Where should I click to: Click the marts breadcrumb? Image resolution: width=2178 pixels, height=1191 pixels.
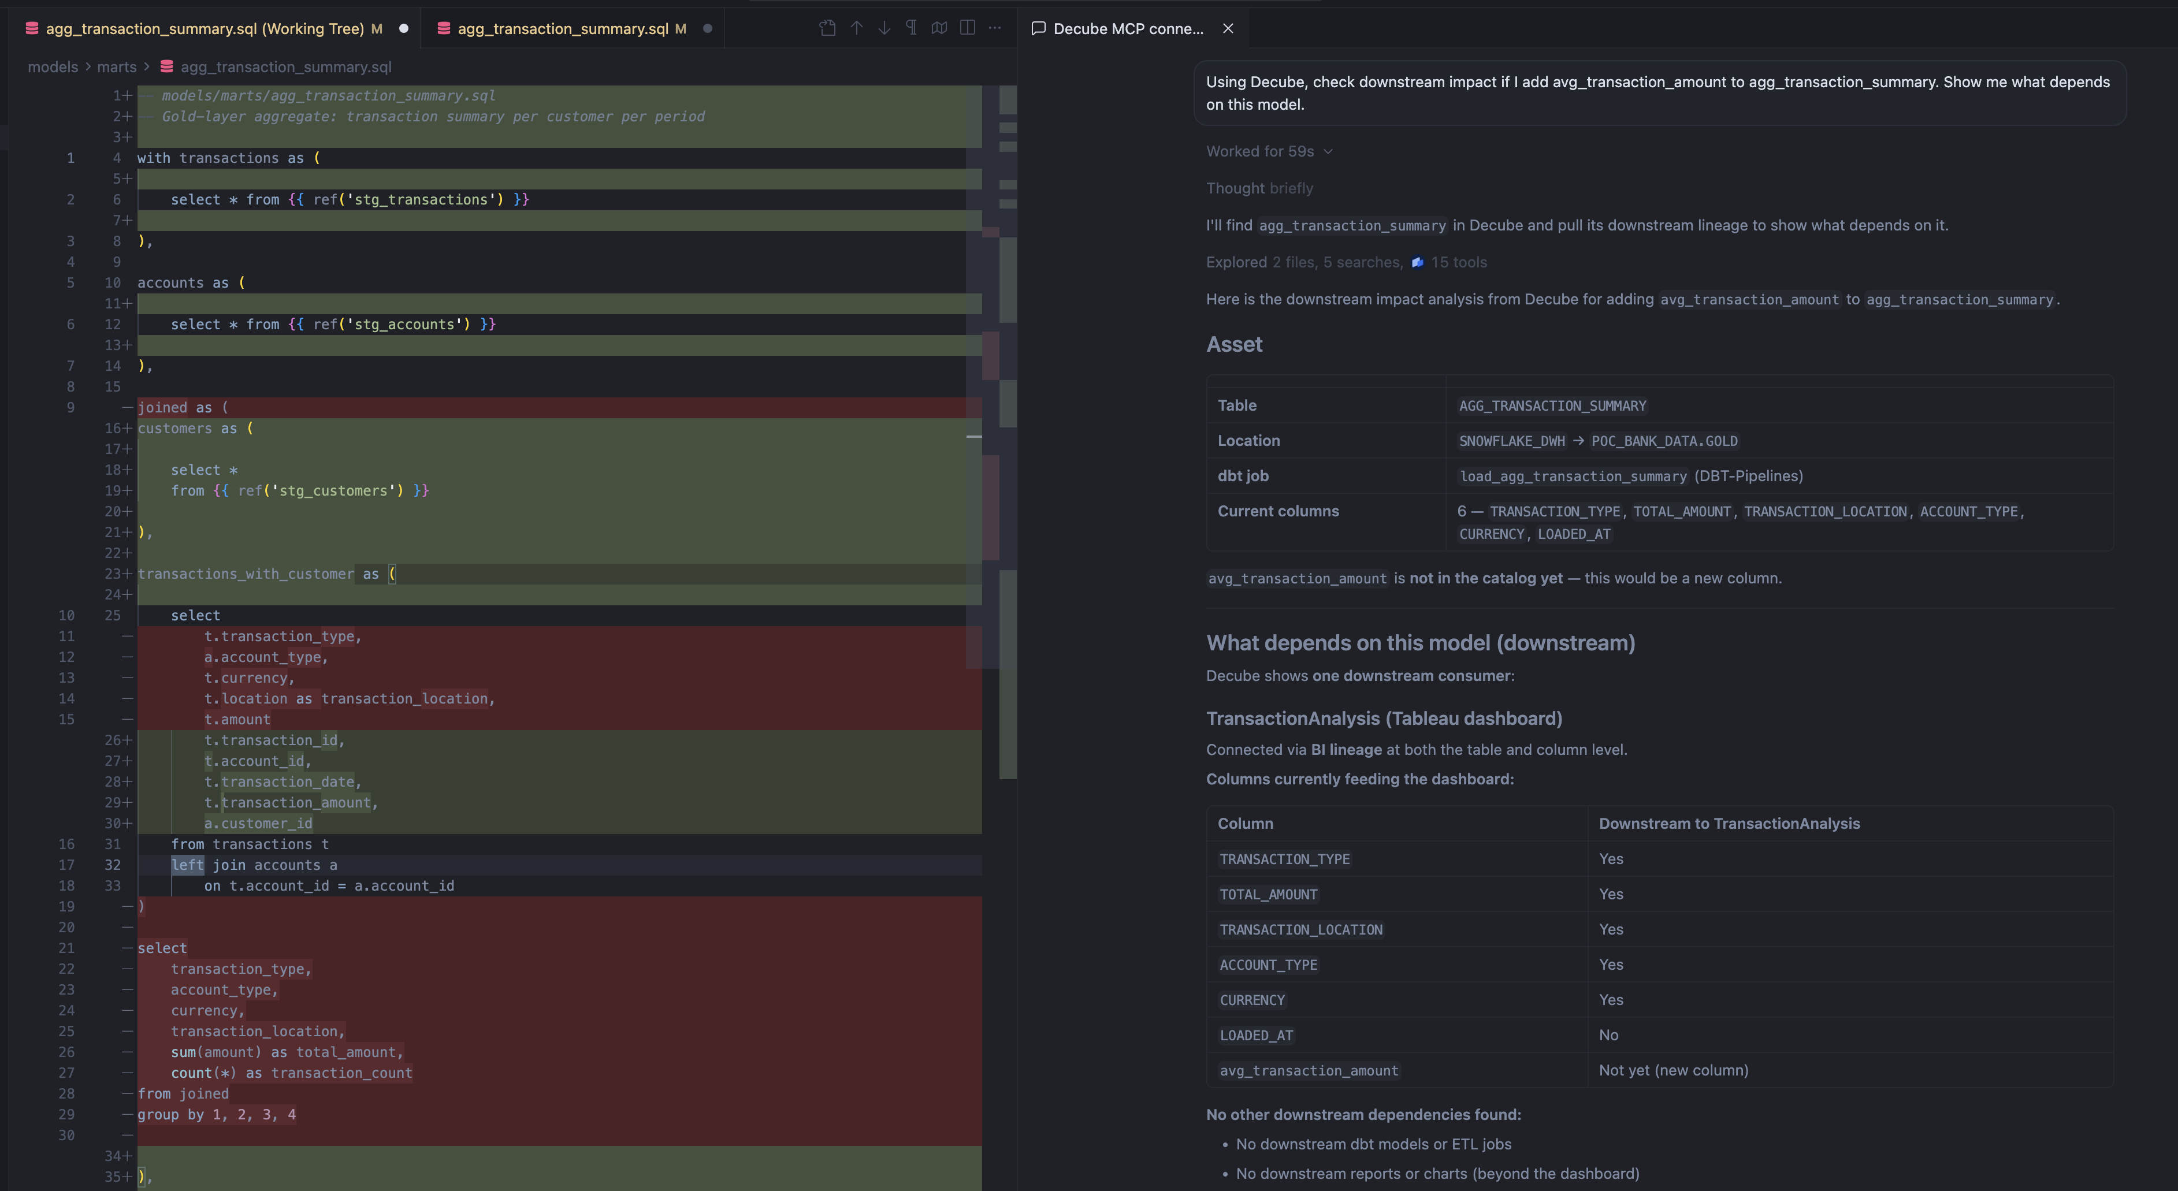pos(117,67)
